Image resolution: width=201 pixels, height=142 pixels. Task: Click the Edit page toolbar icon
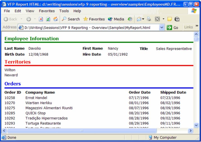coord(157,19)
